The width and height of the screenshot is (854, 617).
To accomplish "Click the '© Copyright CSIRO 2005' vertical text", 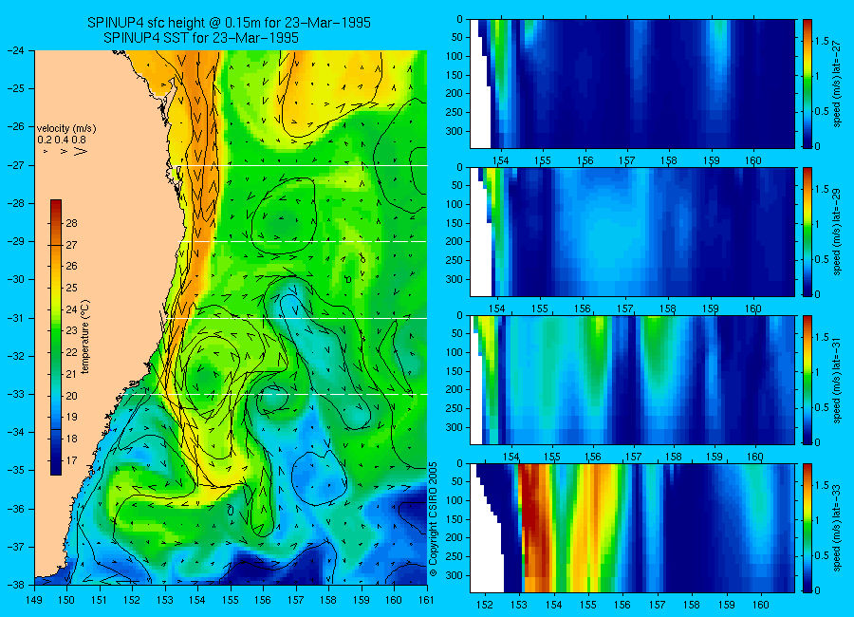I will pyautogui.click(x=434, y=519).
